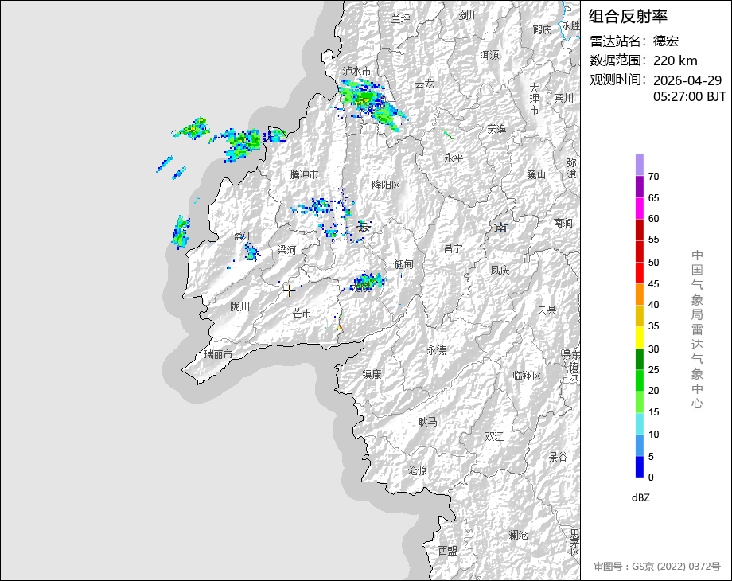Pick the cyan swatch between 10 and 15
This screenshot has height=581, width=732.
point(640,423)
